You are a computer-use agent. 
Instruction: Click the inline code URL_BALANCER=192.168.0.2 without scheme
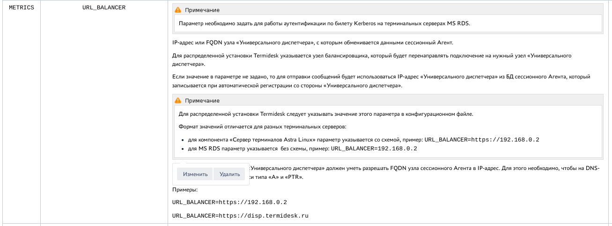374,148
